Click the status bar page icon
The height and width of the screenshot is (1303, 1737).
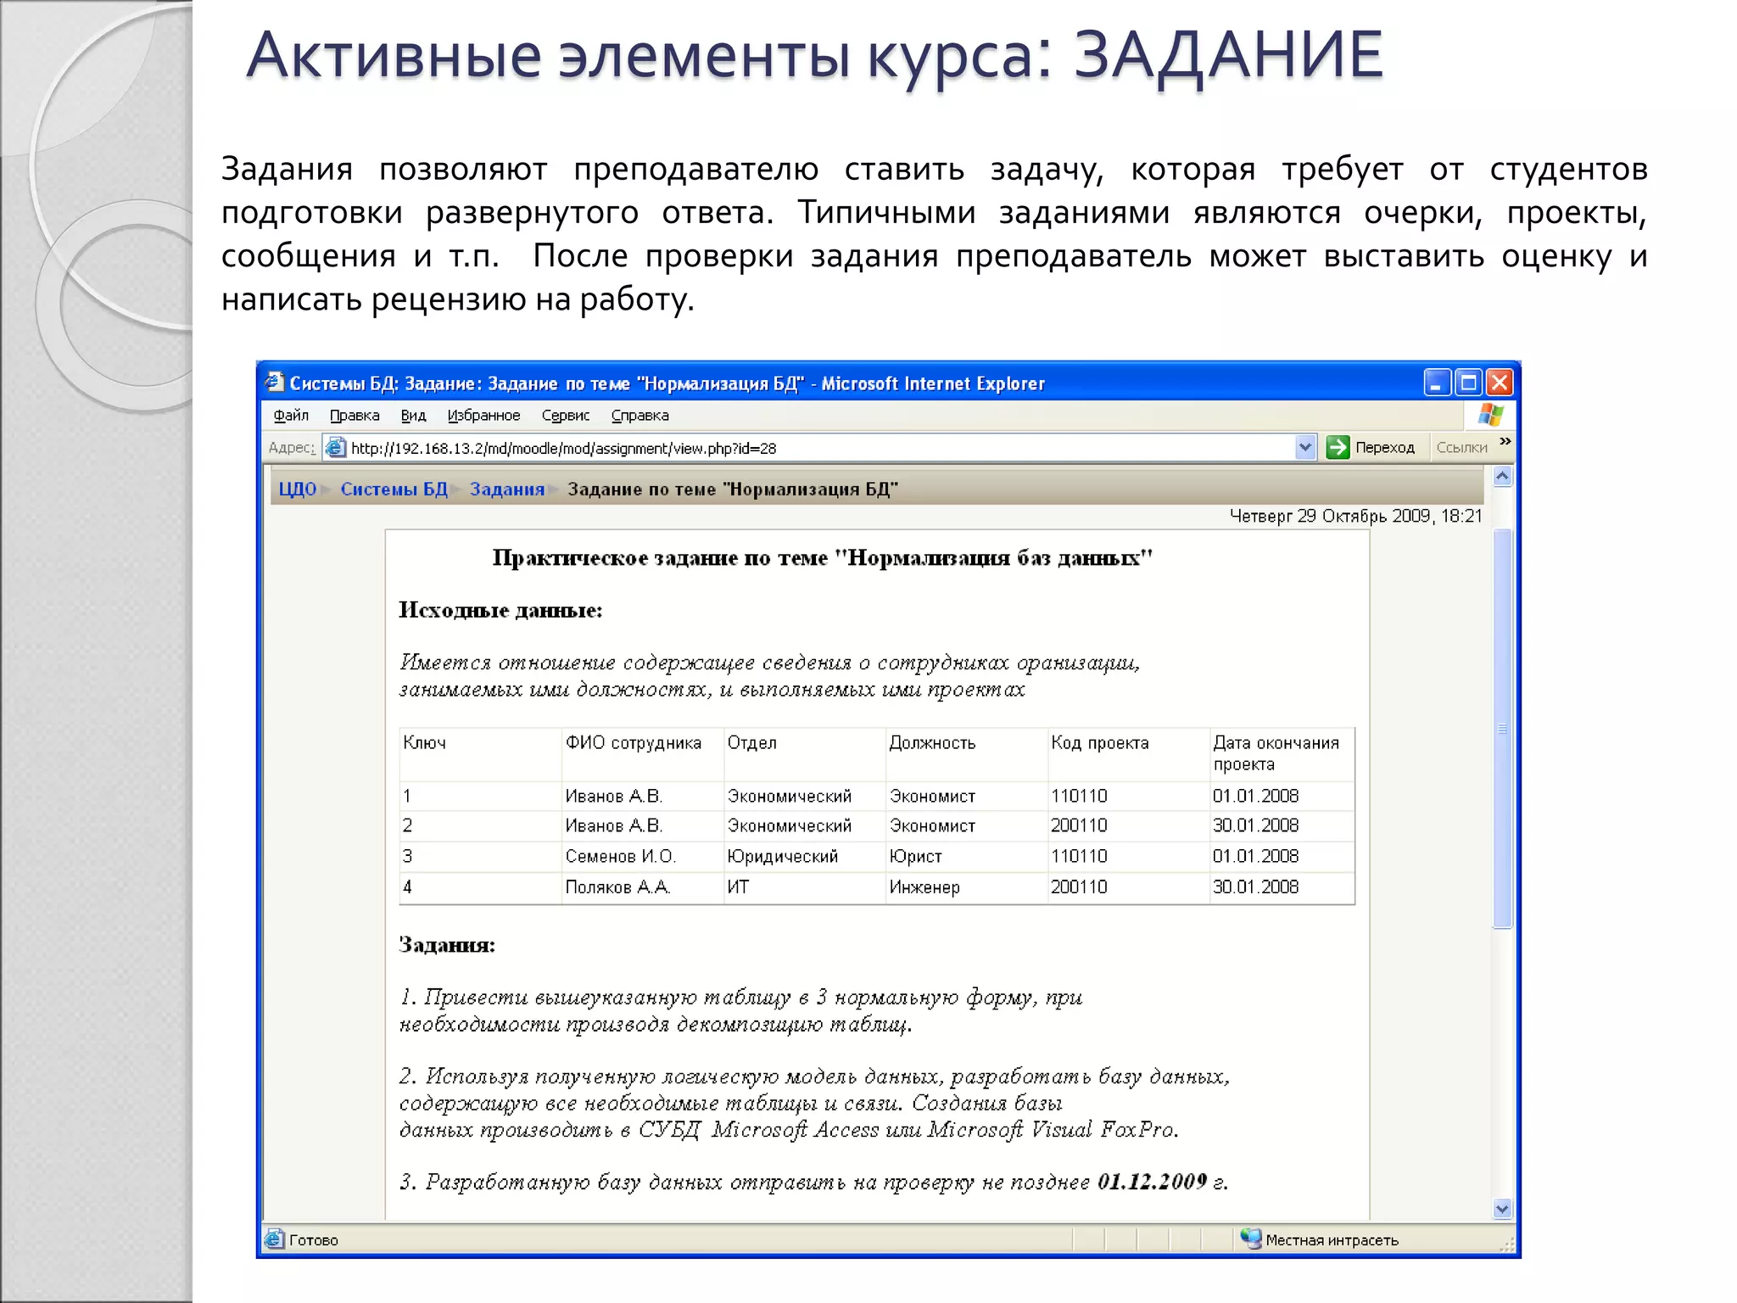(x=274, y=1239)
